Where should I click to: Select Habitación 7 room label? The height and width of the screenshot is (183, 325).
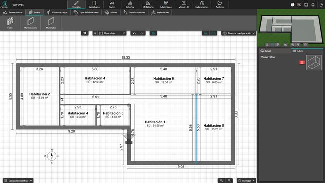point(214,78)
